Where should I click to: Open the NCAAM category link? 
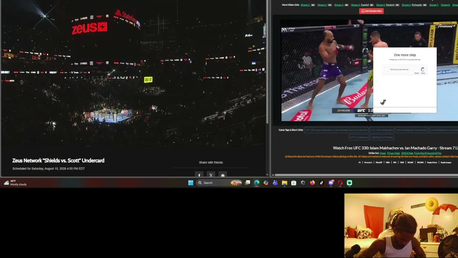coord(420,163)
